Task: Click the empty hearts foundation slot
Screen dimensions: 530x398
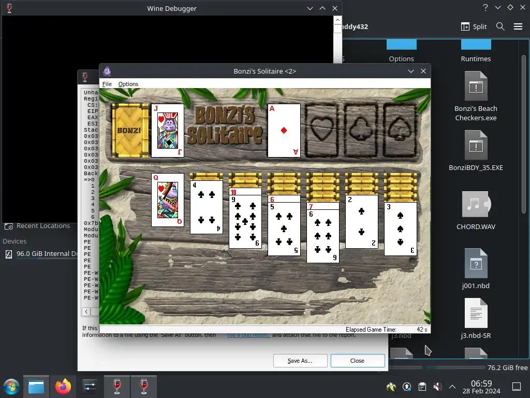Action: [x=322, y=131]
